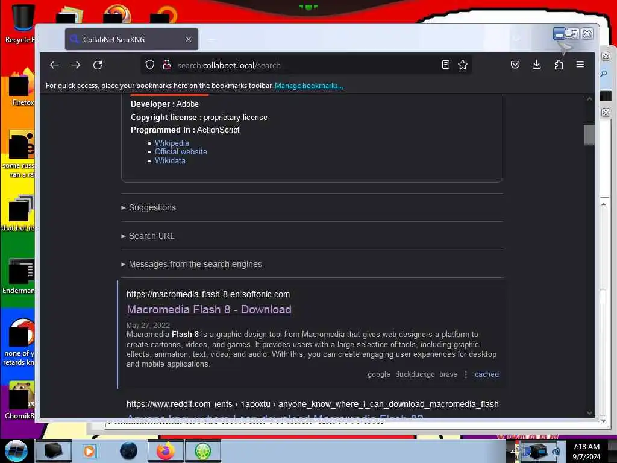Viewport: 617px width, 463px height.
Task: Close the CollabNet SearXNG tab
Action: coord(189,39)
